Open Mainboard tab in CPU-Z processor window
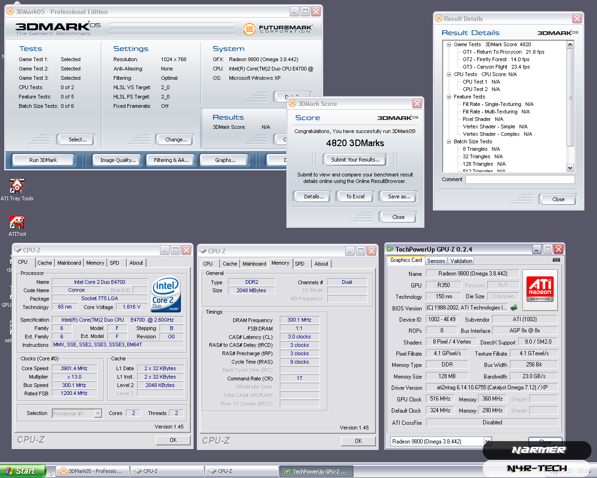This screenshot has height=478, width=597. 69,263
